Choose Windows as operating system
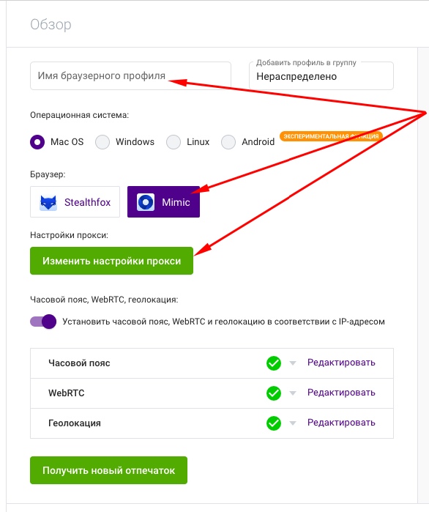The height and width of the screenshot is (512, 429). pyautogui.click(x=102, y=142)
